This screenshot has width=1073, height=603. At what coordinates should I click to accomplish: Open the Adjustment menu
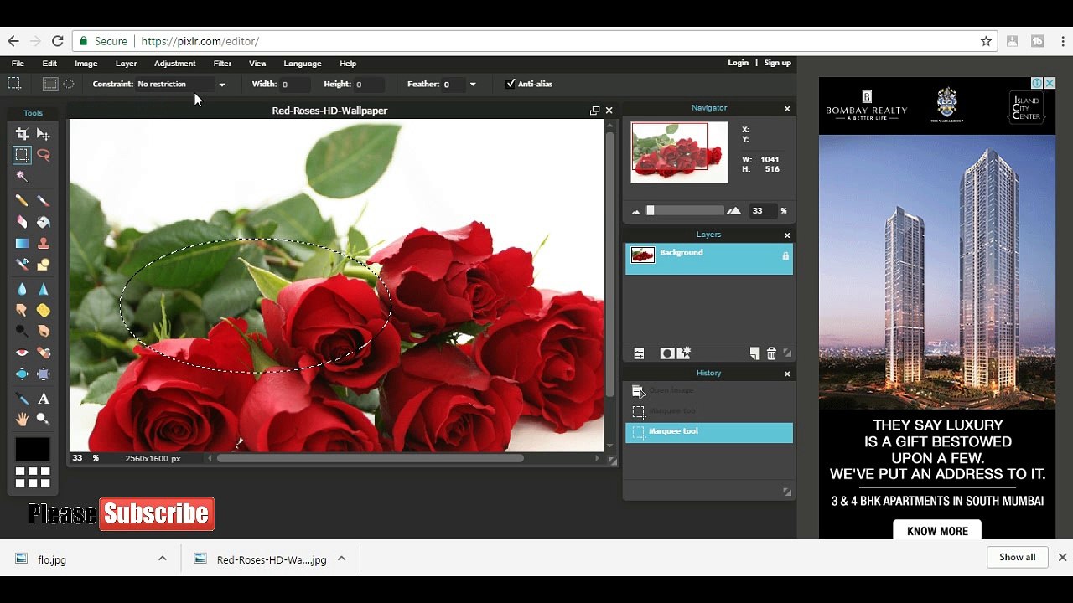[175, 64]
